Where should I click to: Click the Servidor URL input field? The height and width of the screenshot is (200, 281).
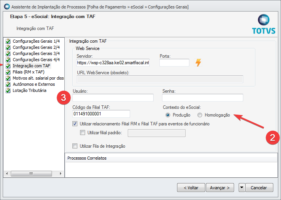[113, 63]
